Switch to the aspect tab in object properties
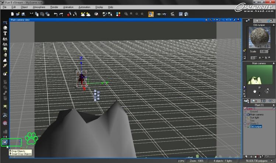The height and width of the screenshot is (163, 276). [x=248, y=21]
